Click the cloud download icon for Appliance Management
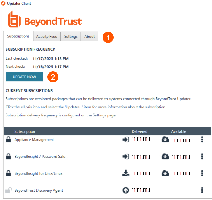The height and width of the screenshot is (200, 212). 165,139
